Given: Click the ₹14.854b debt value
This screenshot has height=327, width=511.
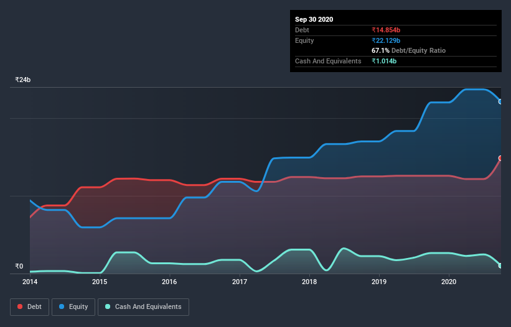Looking at the screenshot, I should point(386,30).
